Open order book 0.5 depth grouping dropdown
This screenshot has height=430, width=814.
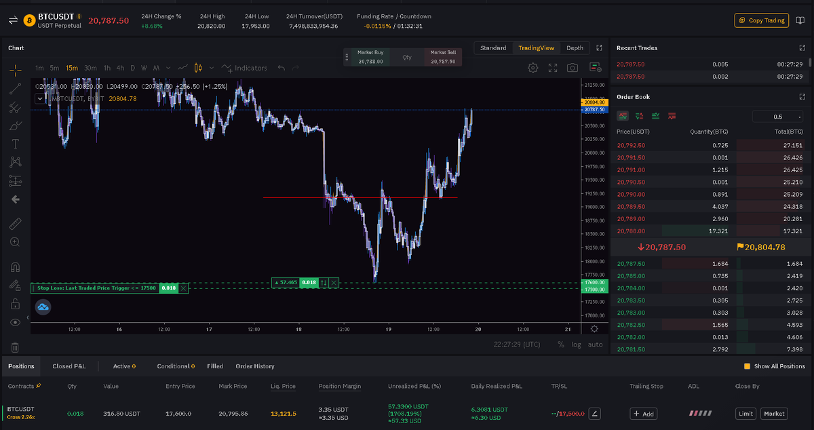click(777, 117)
